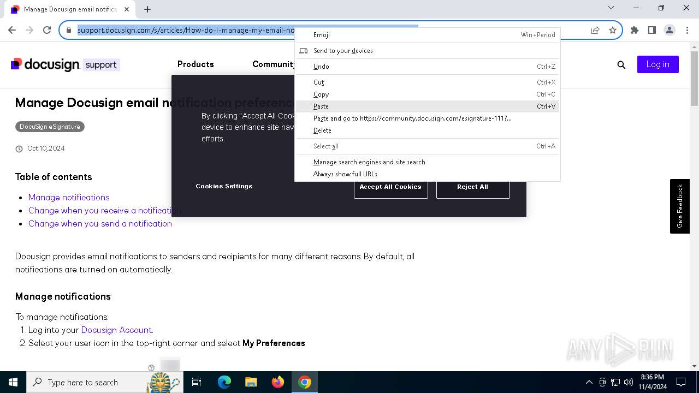
Task: Click the browser back arrow
Action: tap(12, 30)
